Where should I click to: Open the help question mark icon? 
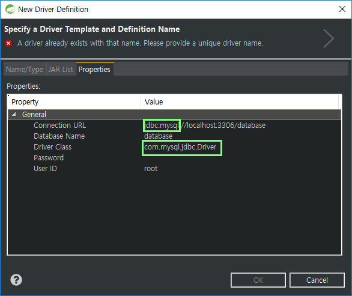point(16,280)
